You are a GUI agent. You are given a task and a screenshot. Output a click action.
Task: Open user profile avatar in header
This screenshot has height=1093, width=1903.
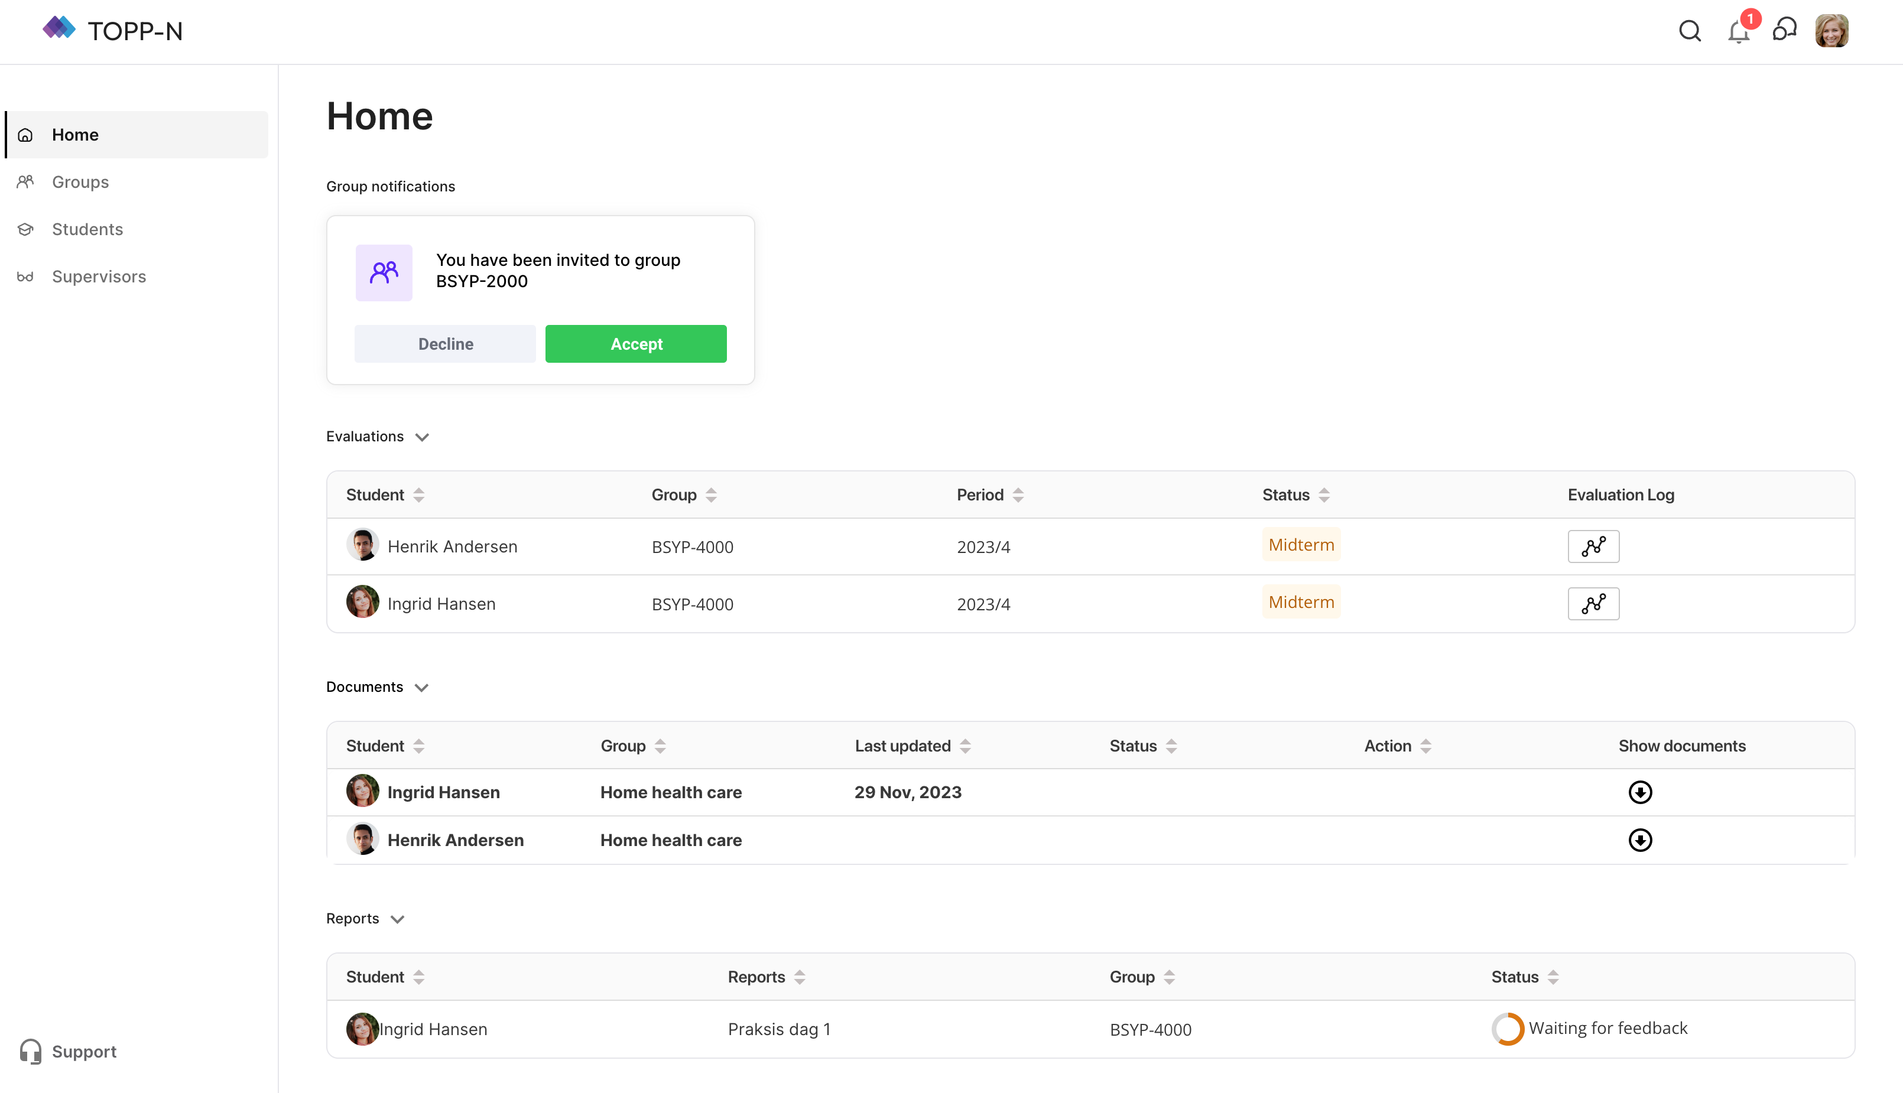click(1831, 31)
